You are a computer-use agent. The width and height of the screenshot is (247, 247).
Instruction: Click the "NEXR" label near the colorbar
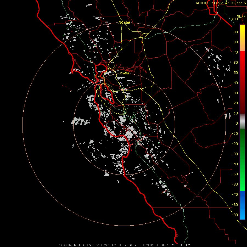pos(241,16)
